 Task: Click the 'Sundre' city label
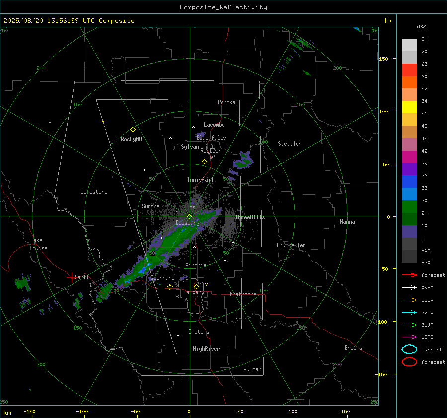click(150, 206)
